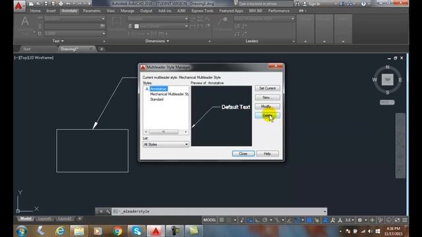The image size is (422, 237).
Task: Click the styles list horizontal scrollbar thumb
Action: coord(164,132)
